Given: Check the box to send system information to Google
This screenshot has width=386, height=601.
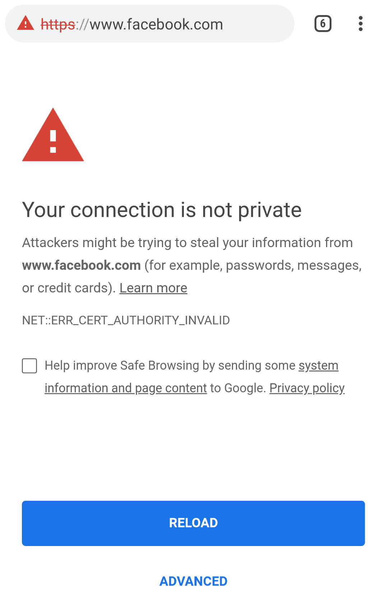Looking at the screenshot, I should (29, 366).
